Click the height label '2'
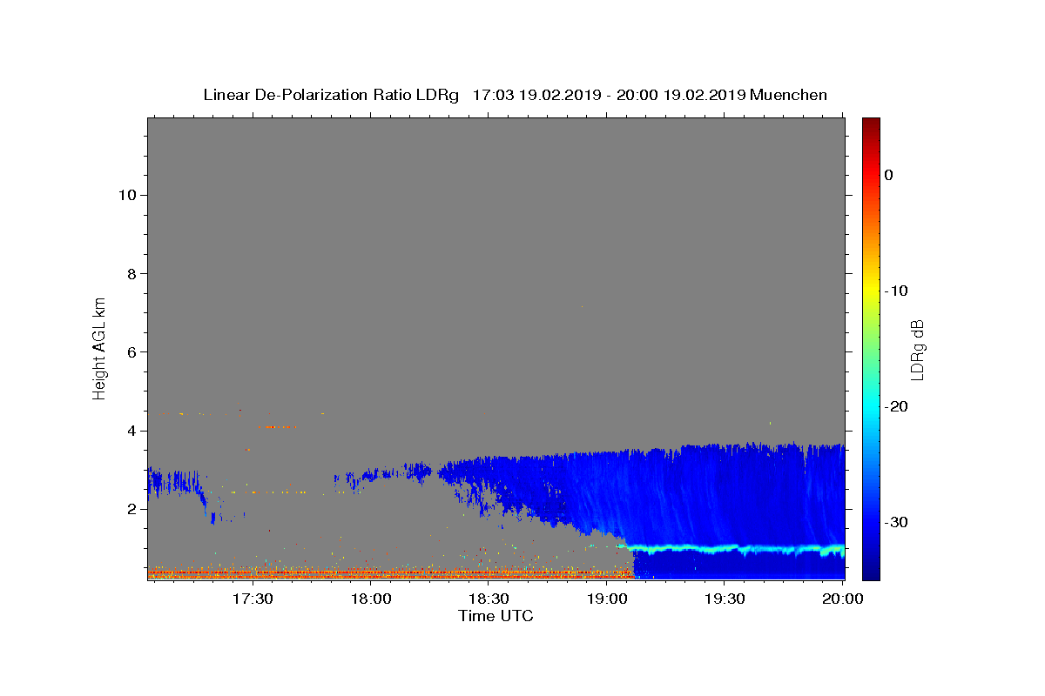Screen dimensions: 1045x696 pyautogui.click(x=131, y=509)
